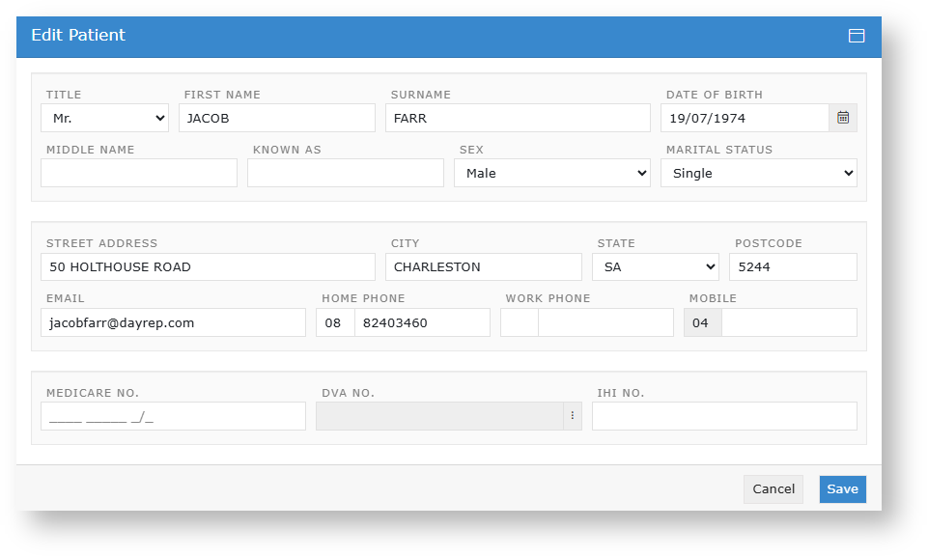Click the Medicare No. masked input

[173, 416]
